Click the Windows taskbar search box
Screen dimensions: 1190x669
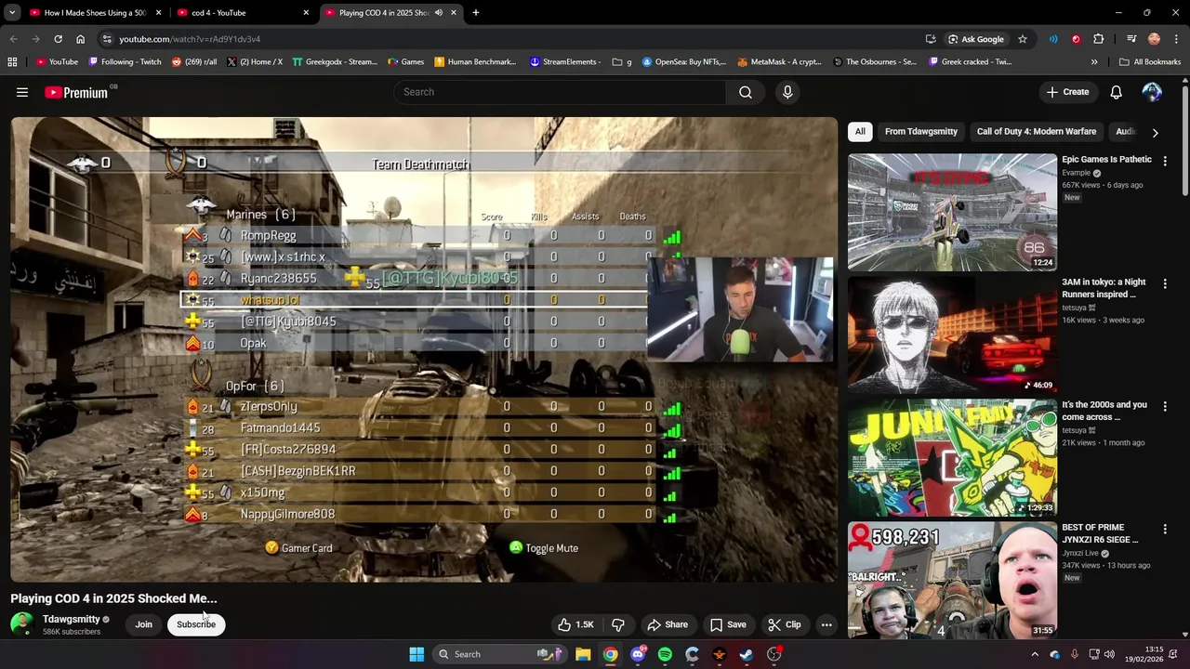click(497, 654)
